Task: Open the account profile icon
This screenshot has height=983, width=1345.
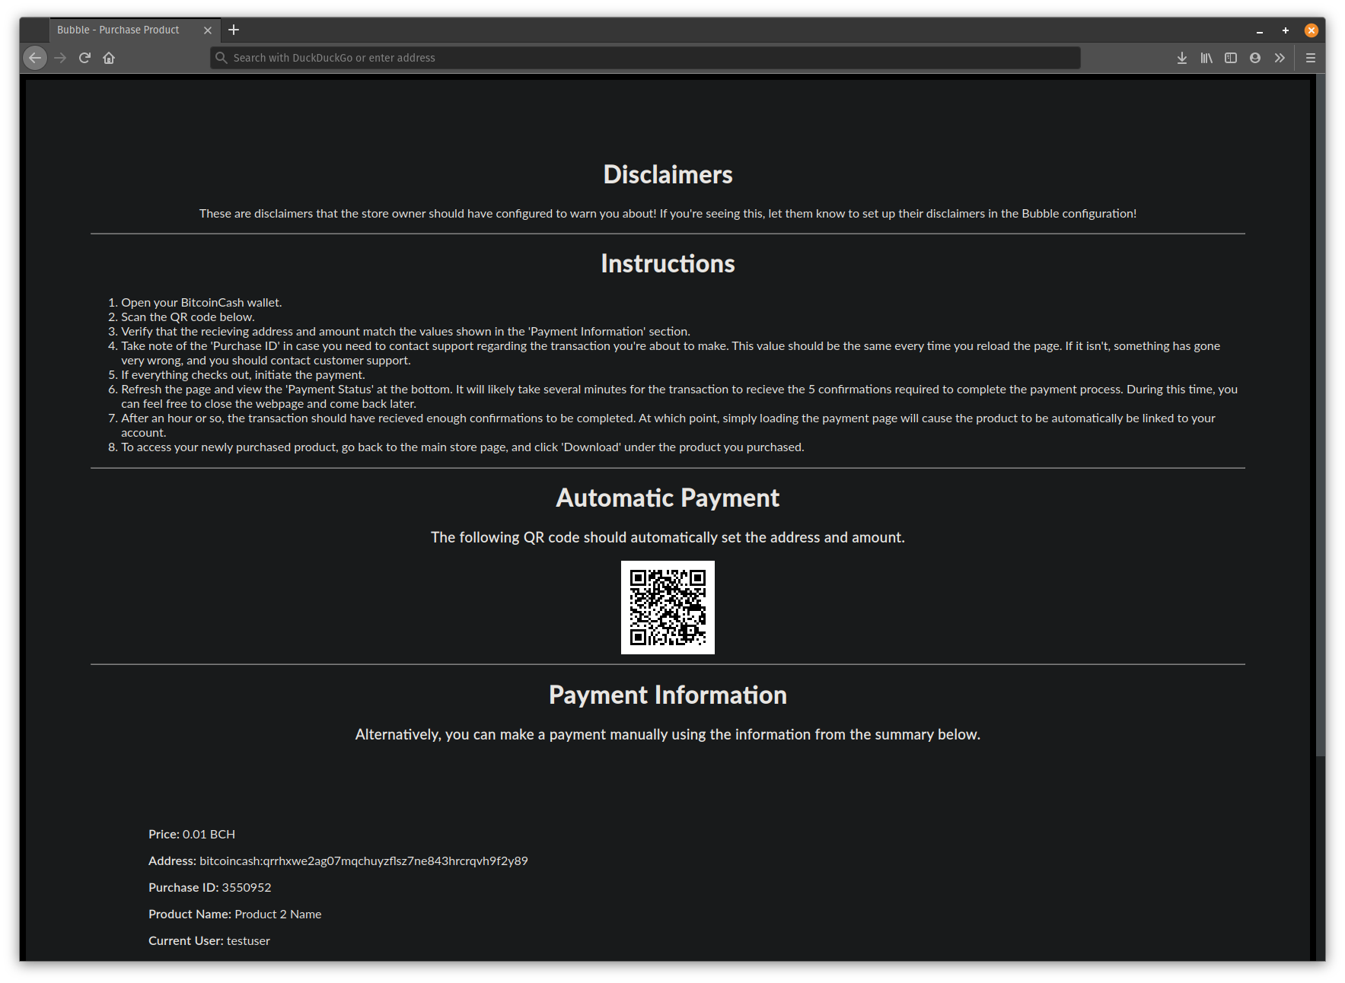Action: coord(1254,58)
